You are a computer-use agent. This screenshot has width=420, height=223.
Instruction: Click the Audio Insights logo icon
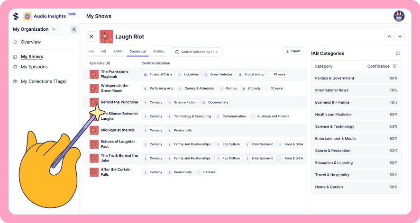(27, 16)
